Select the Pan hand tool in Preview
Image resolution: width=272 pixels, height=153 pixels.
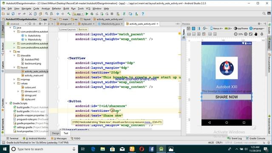256,34
